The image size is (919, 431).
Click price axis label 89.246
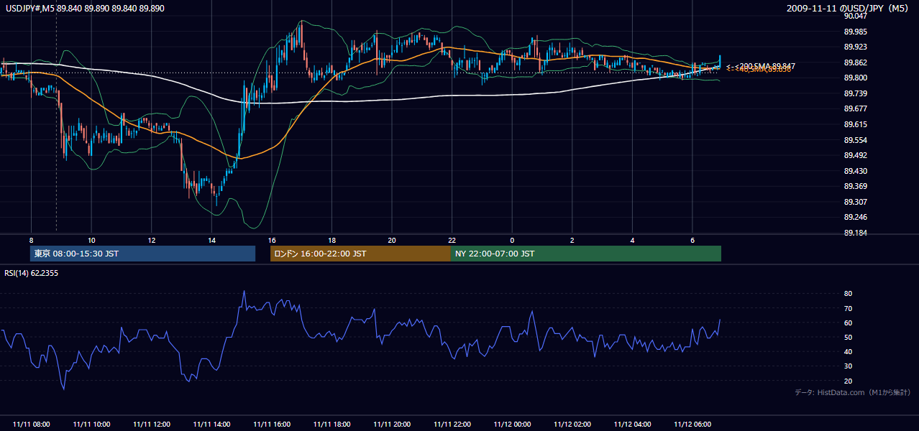tap(855, 218)
